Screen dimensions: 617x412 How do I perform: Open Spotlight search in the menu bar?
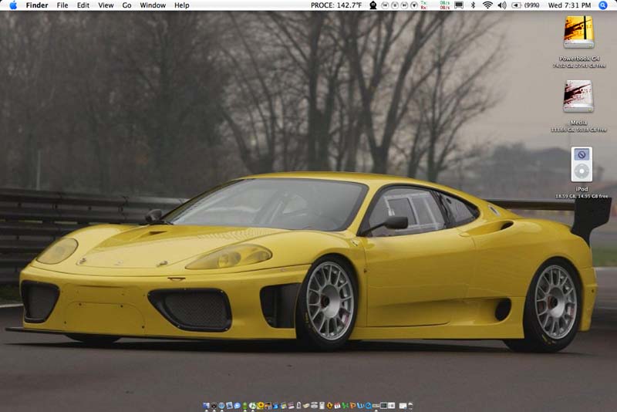[602, 5]
